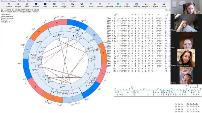The width and height of the screenshot is (202, 113).
Task: Open the Таблицы menu in menu bar
Action: pos(22,1)
